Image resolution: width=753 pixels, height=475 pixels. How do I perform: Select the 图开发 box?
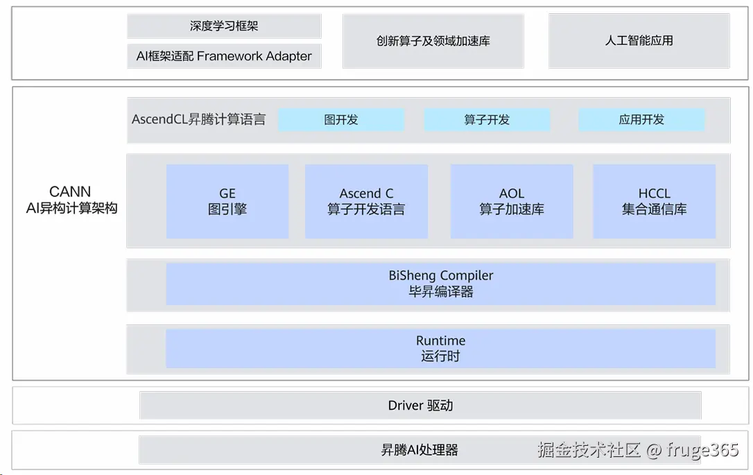tap(341, 119)
